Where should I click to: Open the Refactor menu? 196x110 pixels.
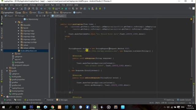click(x=40, y=5)
